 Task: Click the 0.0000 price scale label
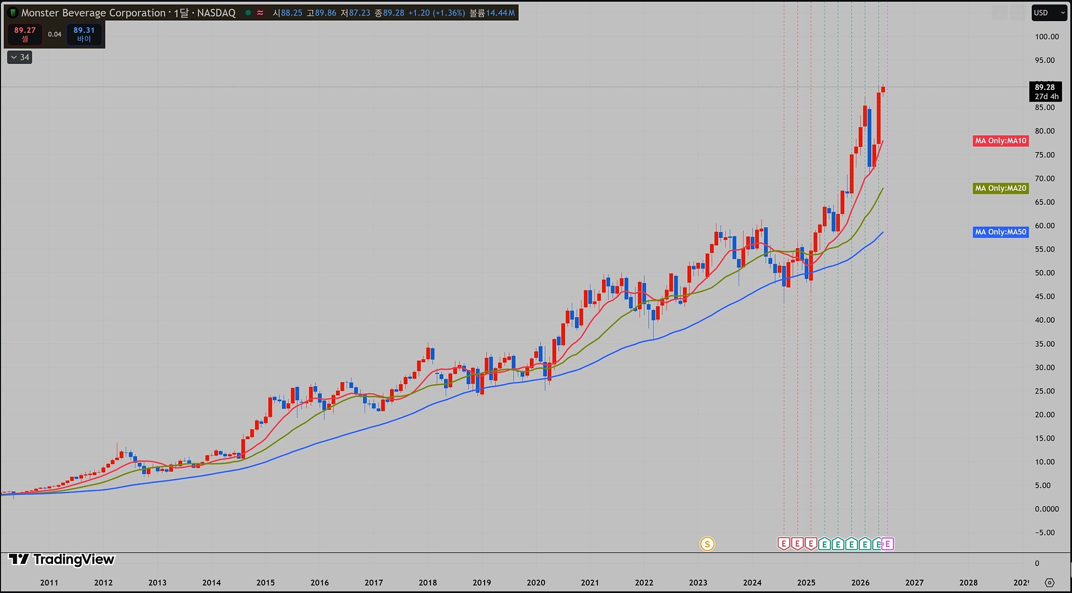(x=1047, y=509)
